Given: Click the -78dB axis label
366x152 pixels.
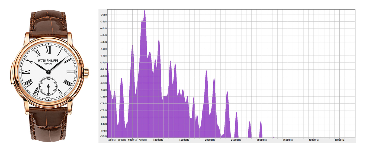Looking at the screenshot, I should 104,110.
